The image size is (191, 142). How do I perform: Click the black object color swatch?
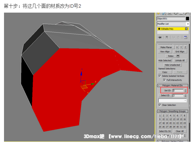pyautogui.click(x=187, y=19)
